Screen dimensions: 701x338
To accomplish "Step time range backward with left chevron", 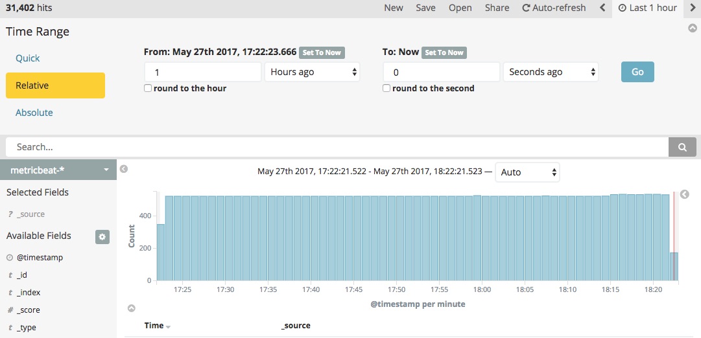I will pos(602,8).
